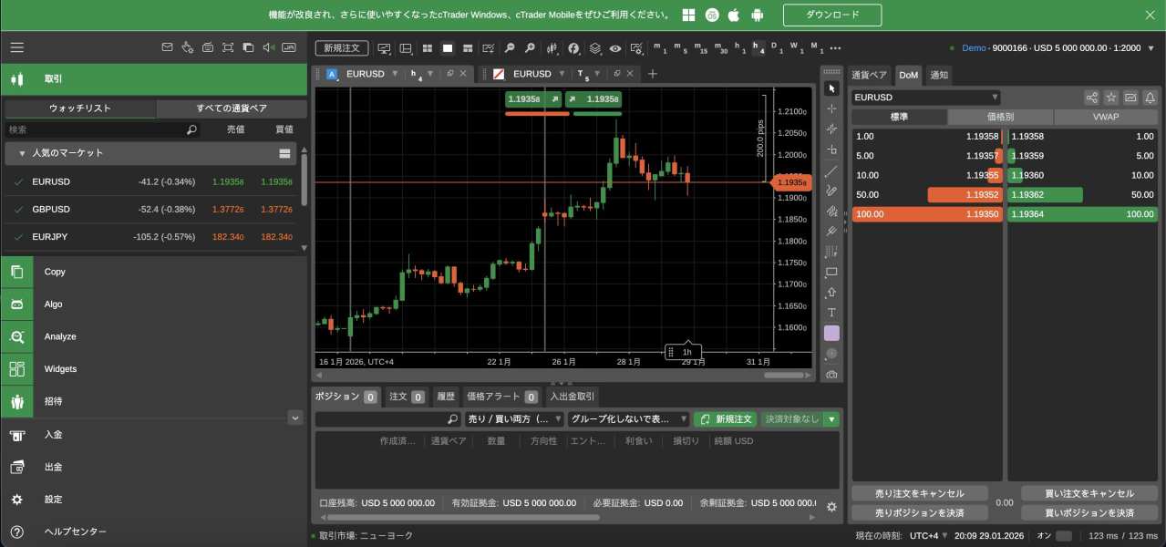Open the 入金 deposit sidebar item
The width and height of the screenshot is (1166, 547).
(x=153, y=435)
